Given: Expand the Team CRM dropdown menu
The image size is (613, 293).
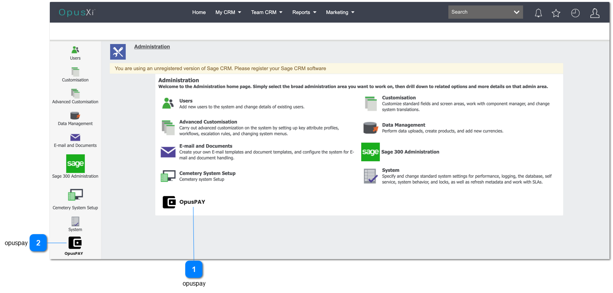Looking at the screenshot, I should (267, 12).
